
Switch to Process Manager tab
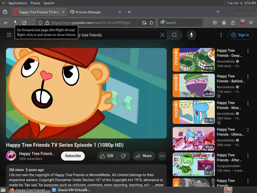[96, 12]
